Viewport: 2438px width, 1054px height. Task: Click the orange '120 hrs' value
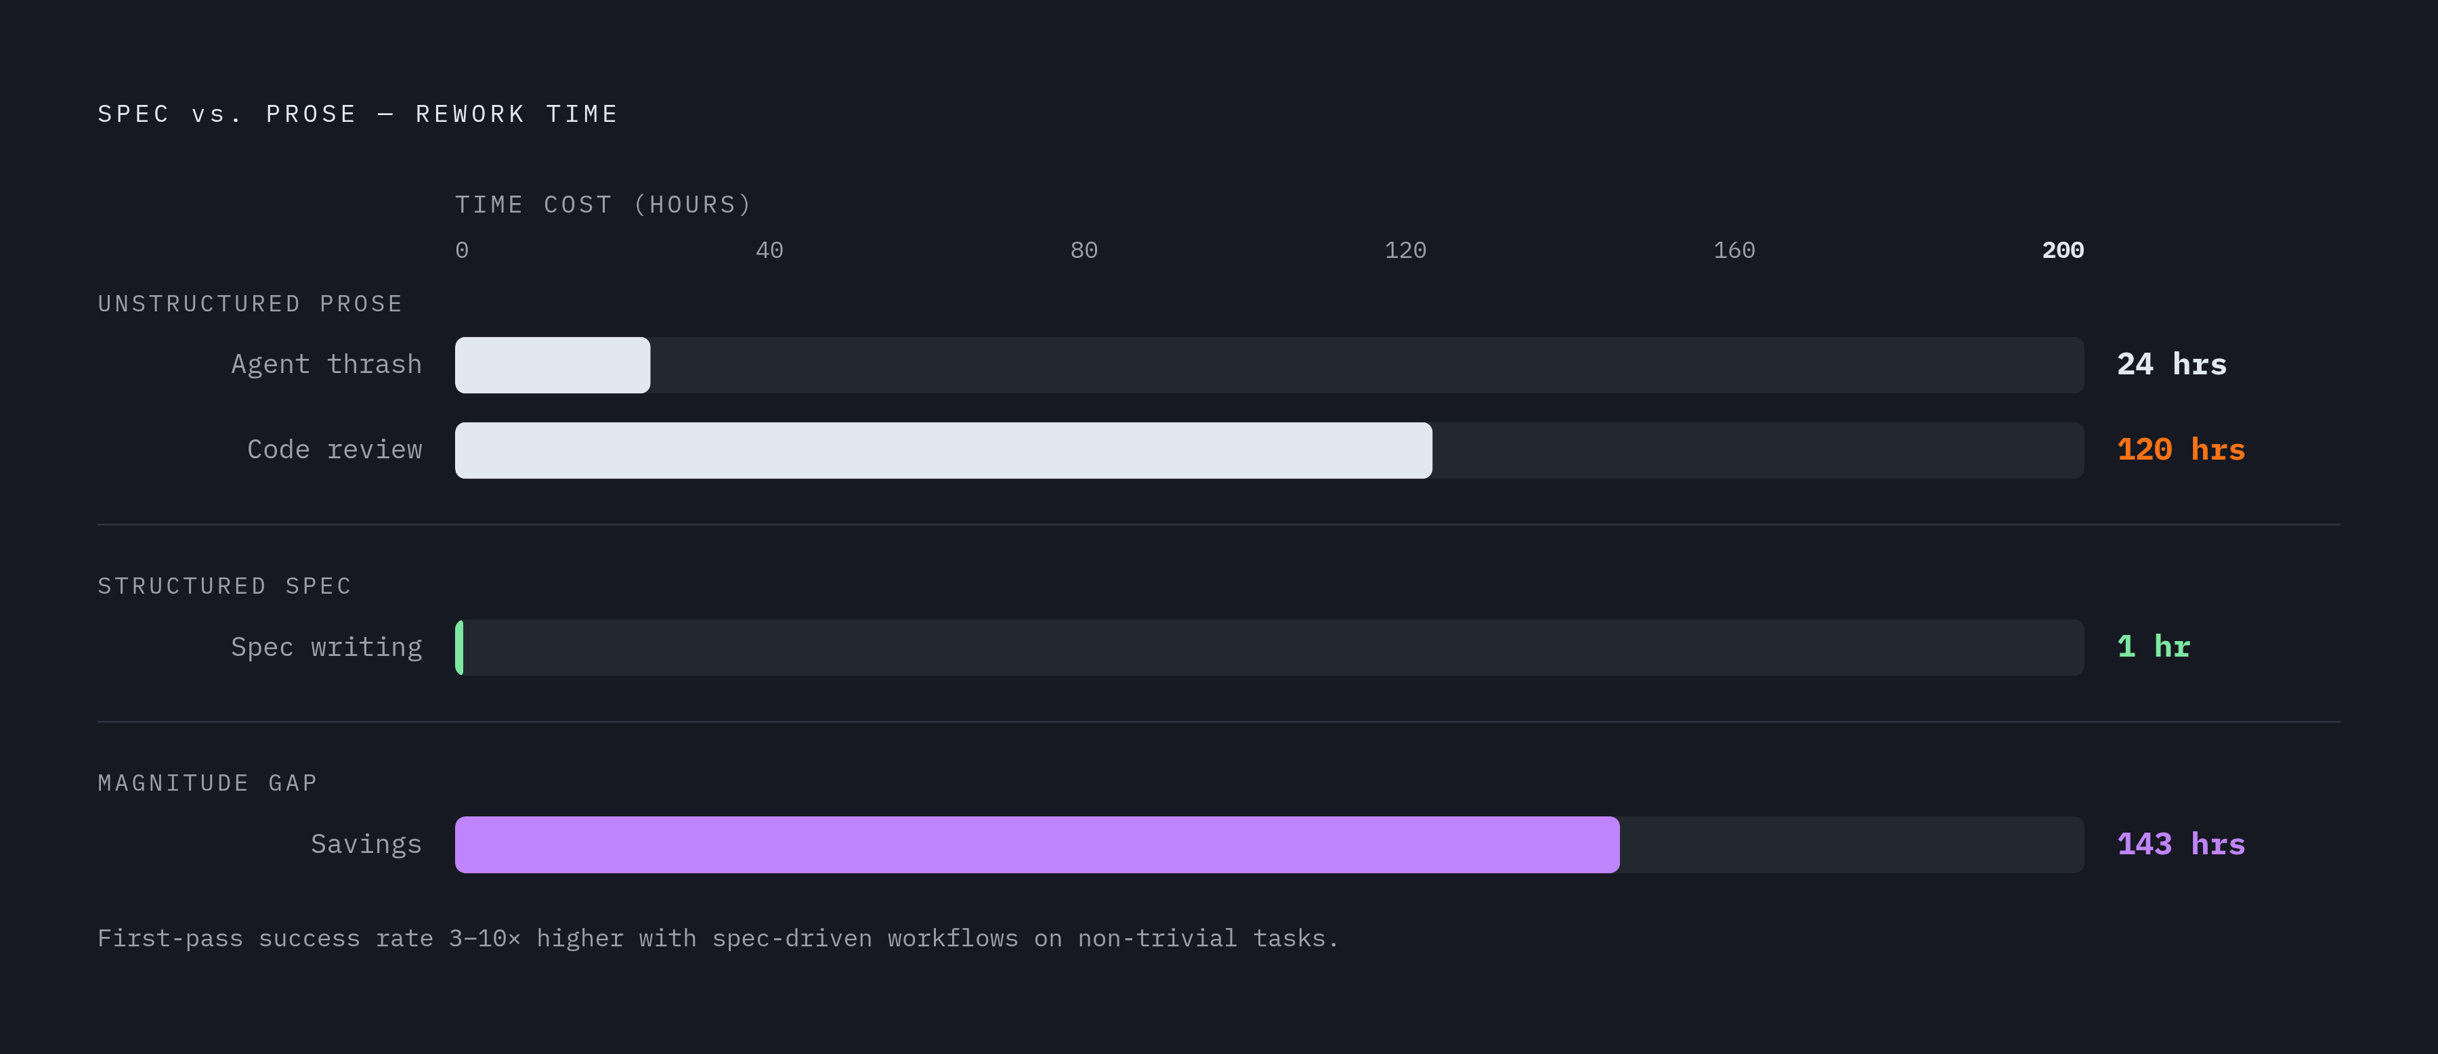point(2181,449)
